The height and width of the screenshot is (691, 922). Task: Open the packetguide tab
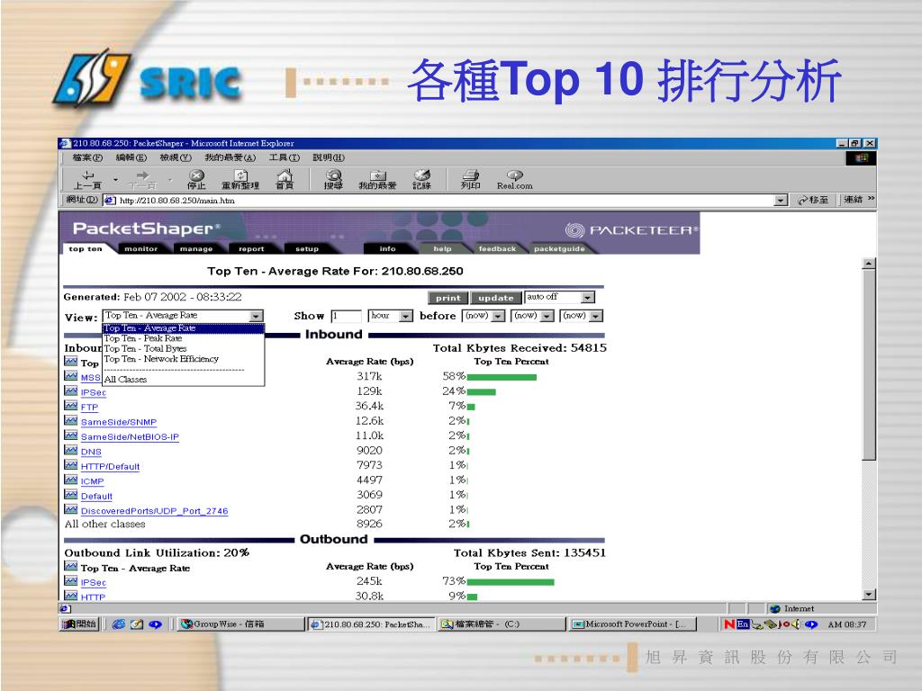[x=559, y=248]
